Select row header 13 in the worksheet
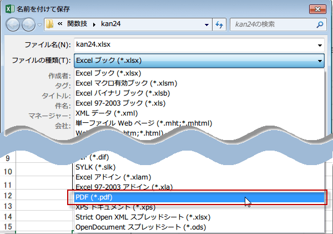This screenshot has width=333, height=234. tap(8, 206)
